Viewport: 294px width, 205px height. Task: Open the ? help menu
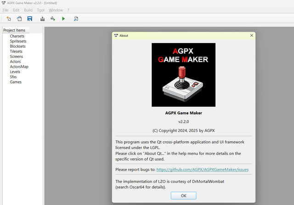click(x=68, y=10)
